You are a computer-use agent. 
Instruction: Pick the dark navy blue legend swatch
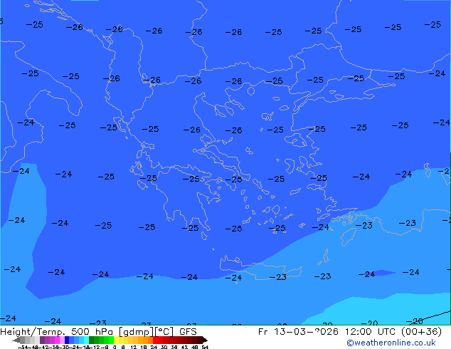[67, 340]
